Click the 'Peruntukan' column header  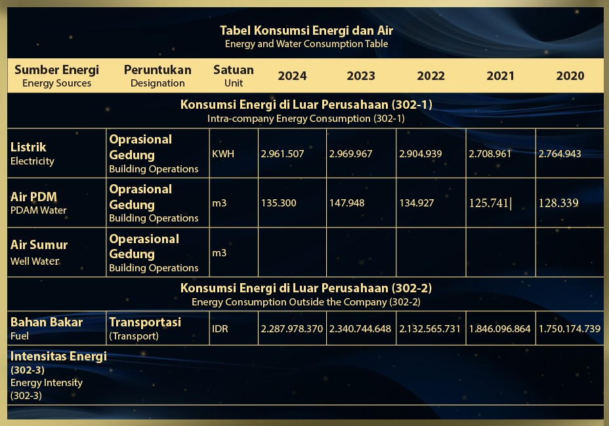coord(157,70)
